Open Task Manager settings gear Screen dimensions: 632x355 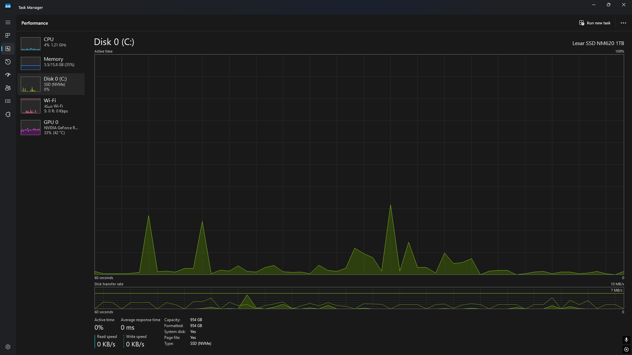(8, 347)
